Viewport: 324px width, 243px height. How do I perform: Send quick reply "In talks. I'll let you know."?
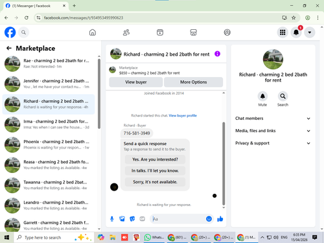pos(155,170)
